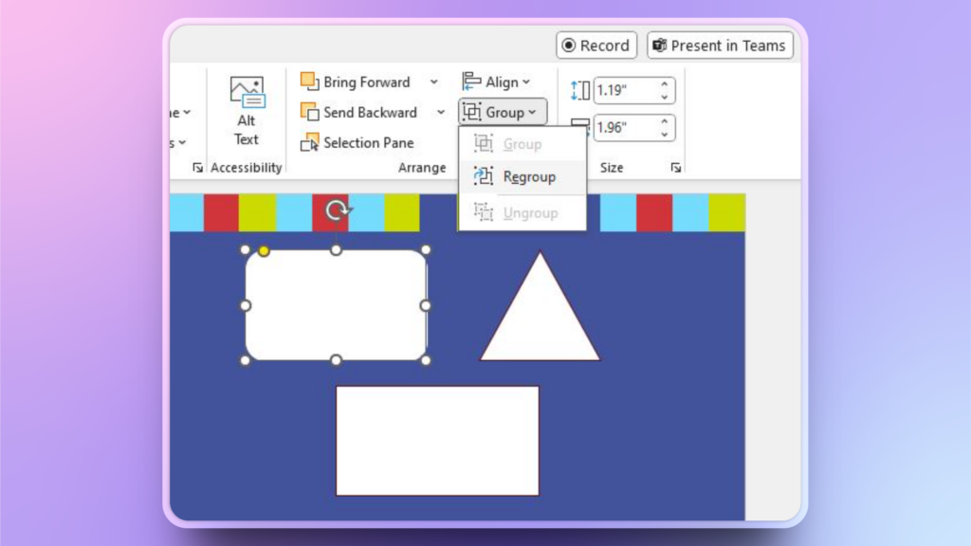Click the Size group label

tap(612, 168)
